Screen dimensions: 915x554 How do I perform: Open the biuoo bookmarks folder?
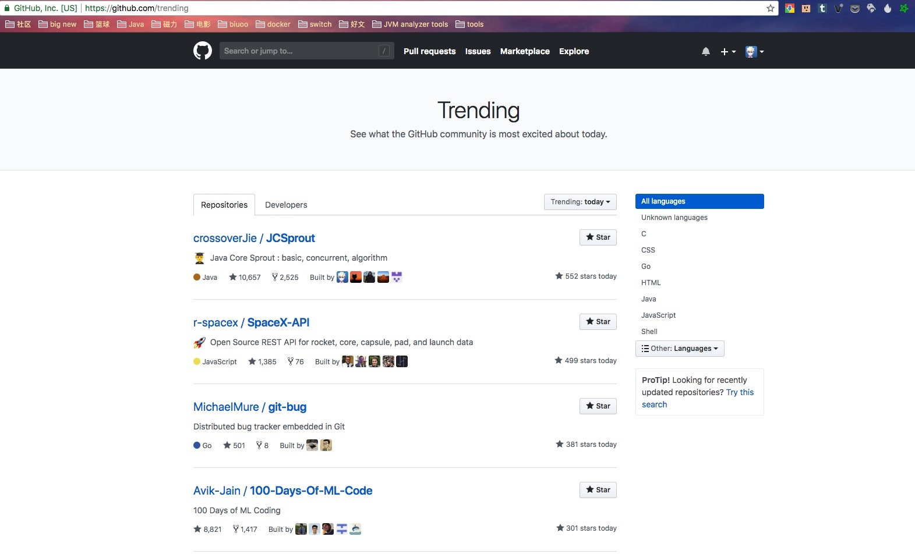pos(233,24)
